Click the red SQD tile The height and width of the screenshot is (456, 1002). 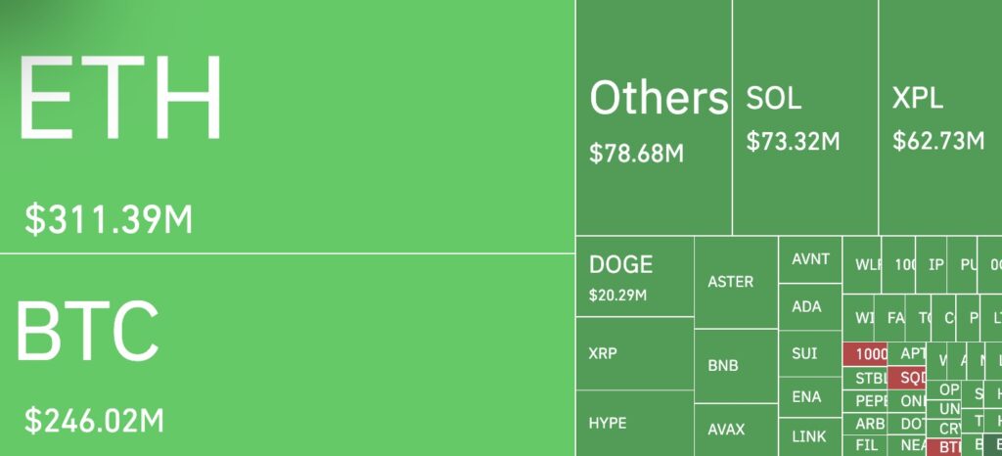[x=907, y=378]
